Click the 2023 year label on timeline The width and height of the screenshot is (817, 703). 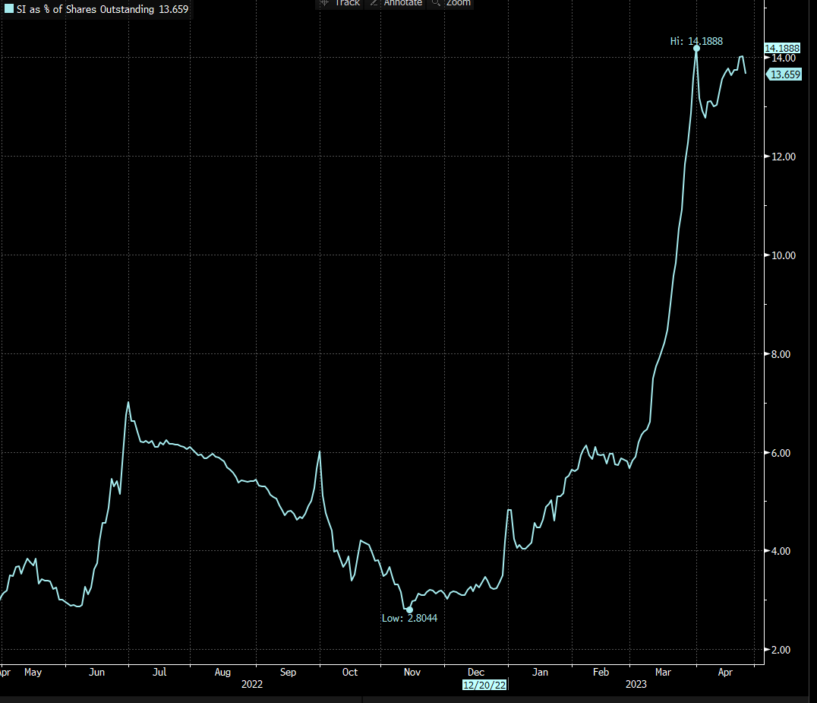(636, 684)
